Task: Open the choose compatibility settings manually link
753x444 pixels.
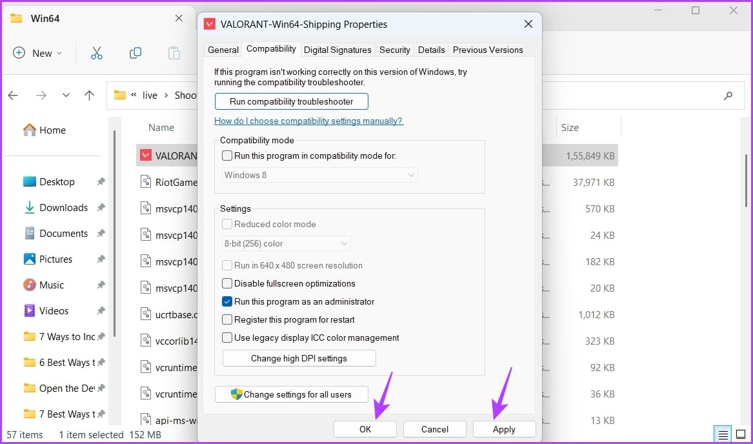Action: tap(309, 121)
